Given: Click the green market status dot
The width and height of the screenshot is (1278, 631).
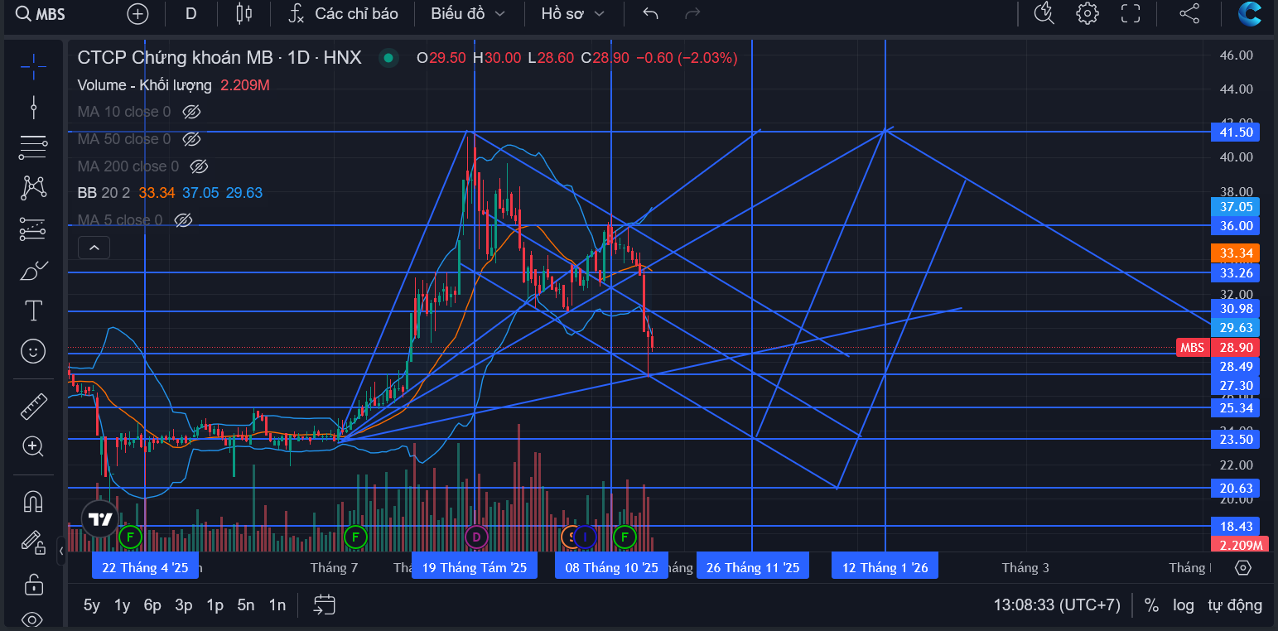Looking at the screenshot, I should pyautogui.click(x=387, y=58).
